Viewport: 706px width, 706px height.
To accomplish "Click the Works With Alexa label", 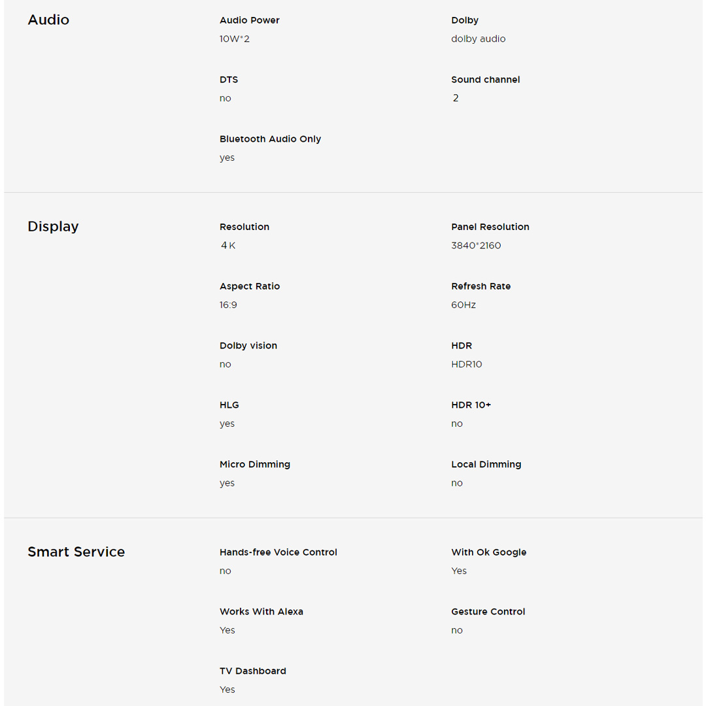I will pos(261,612).
